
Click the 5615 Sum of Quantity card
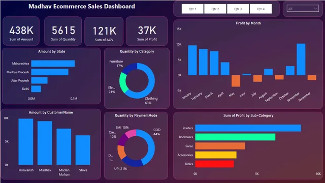(x=63, y=31)
